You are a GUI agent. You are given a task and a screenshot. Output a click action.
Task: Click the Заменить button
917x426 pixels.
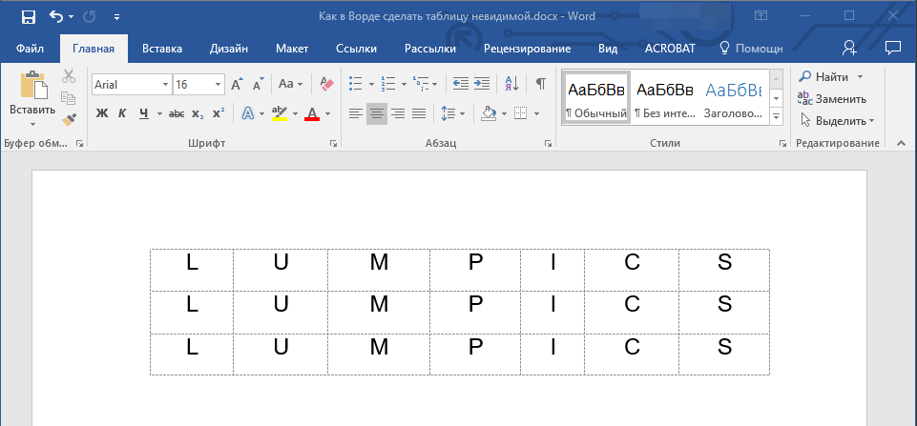tap(832, 98)
